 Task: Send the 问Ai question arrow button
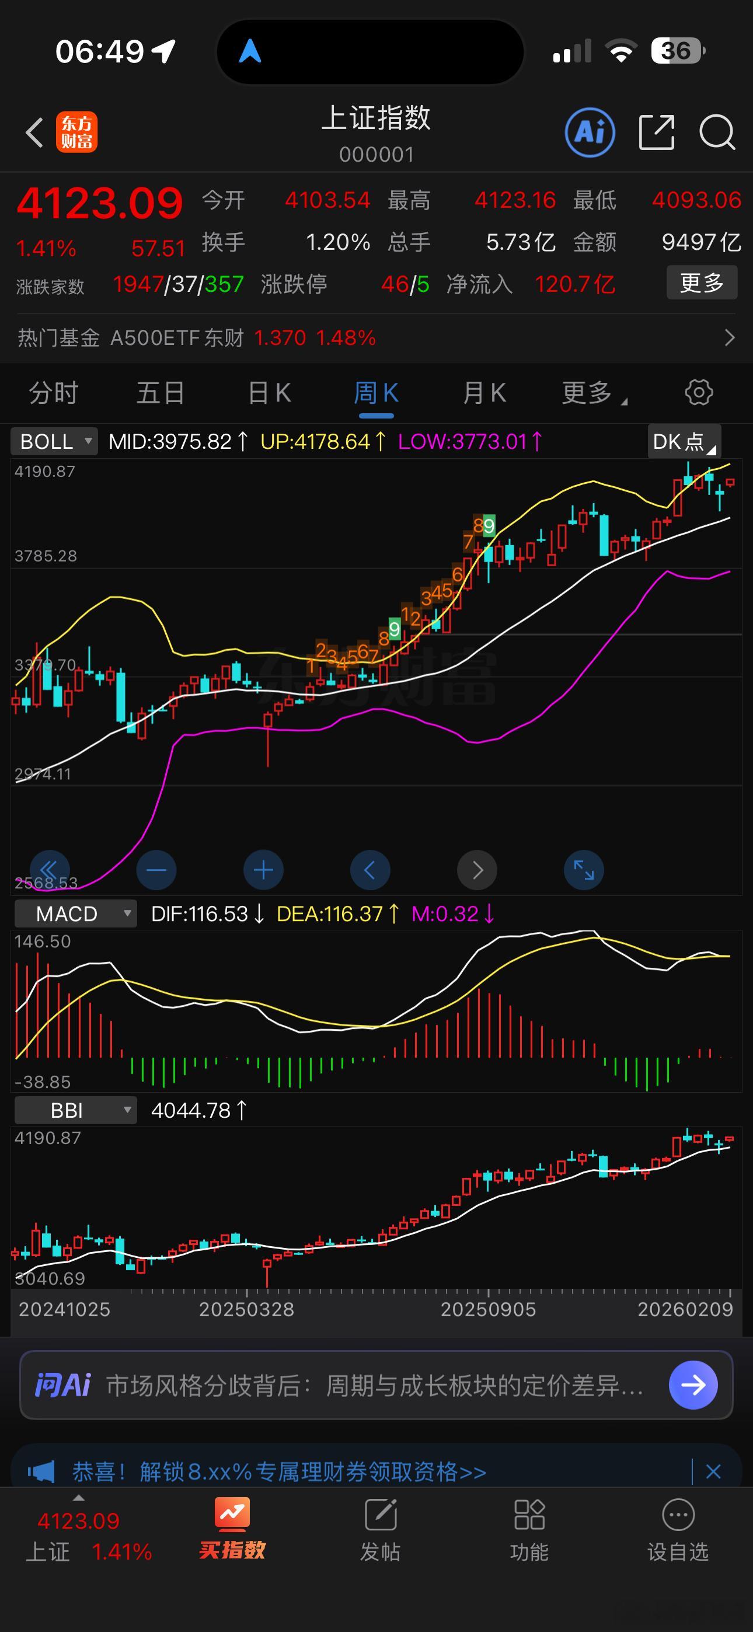pos(693,1385)
